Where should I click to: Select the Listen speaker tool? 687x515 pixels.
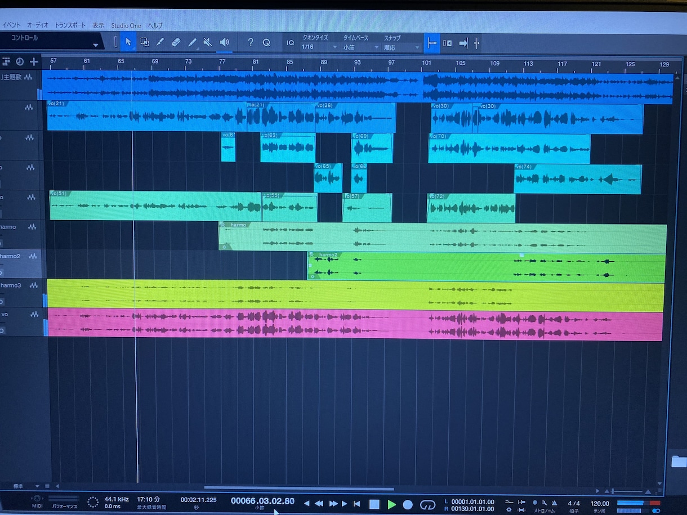click(224, 42)
